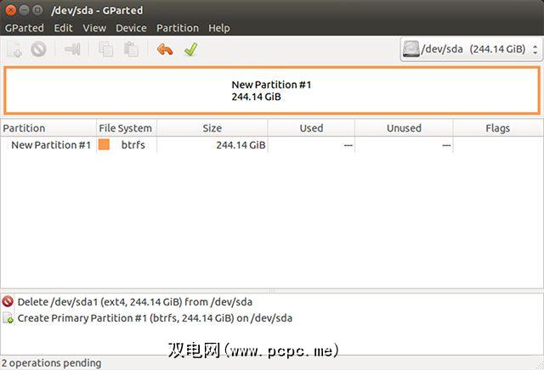544x370 pixels.
Task: Click the Delete partition toolbar icon
Action: pos(38,49)
